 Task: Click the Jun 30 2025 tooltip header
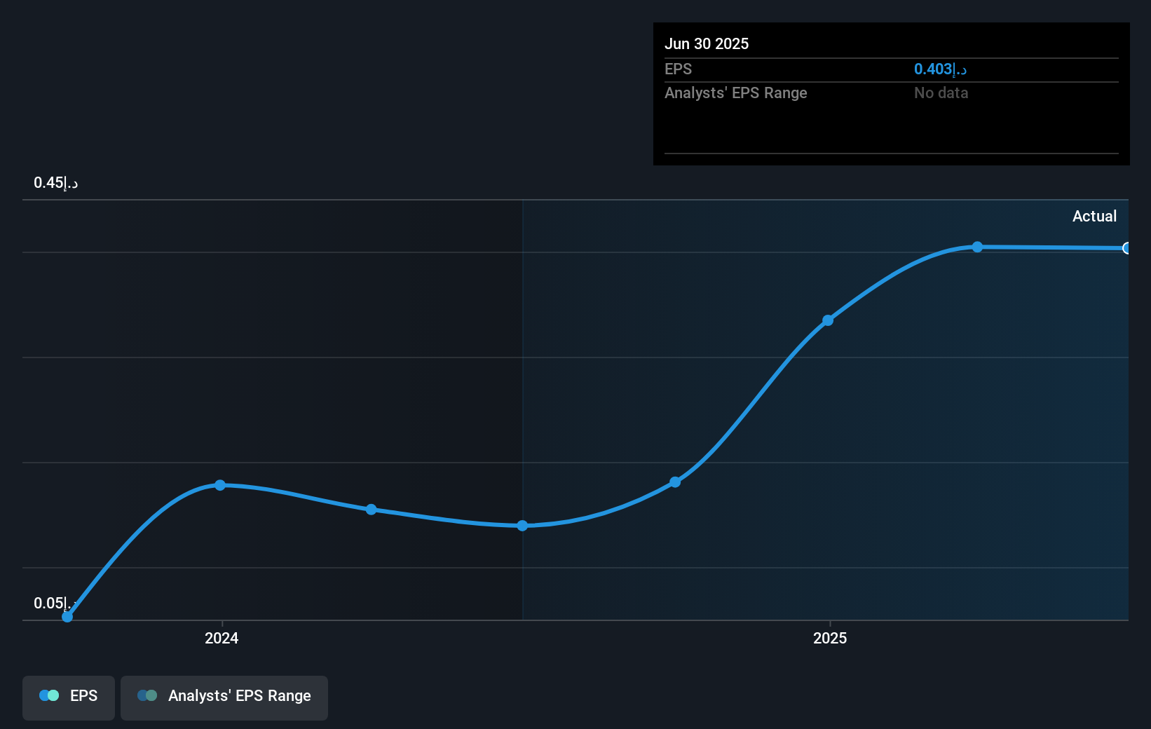pyautogui.click(x=707, y=43)
